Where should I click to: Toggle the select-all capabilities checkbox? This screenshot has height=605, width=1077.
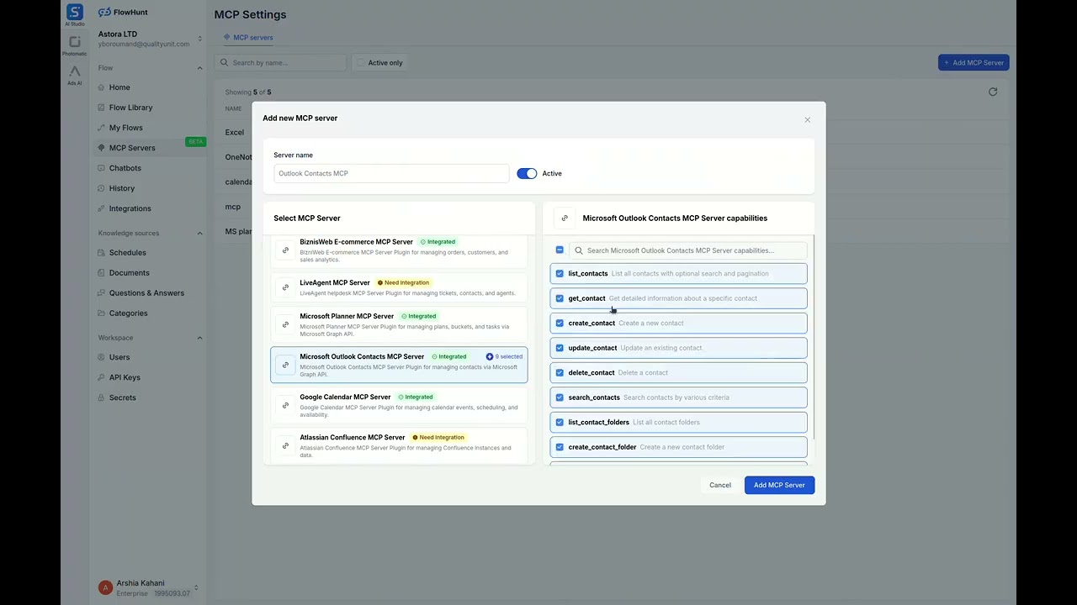[x=560, y=250]
